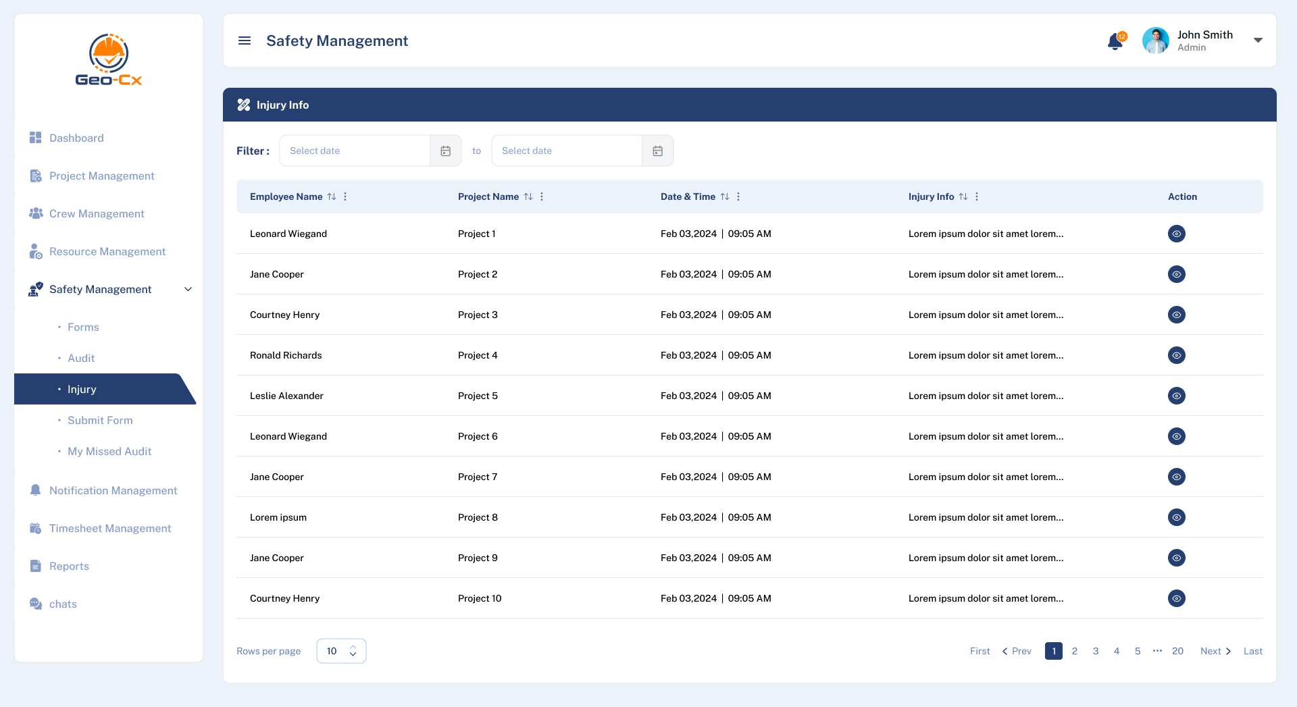Collapse Safety Management sidebar section
The height and width of the screenshot is (707, 1297).
coord(188,289)
